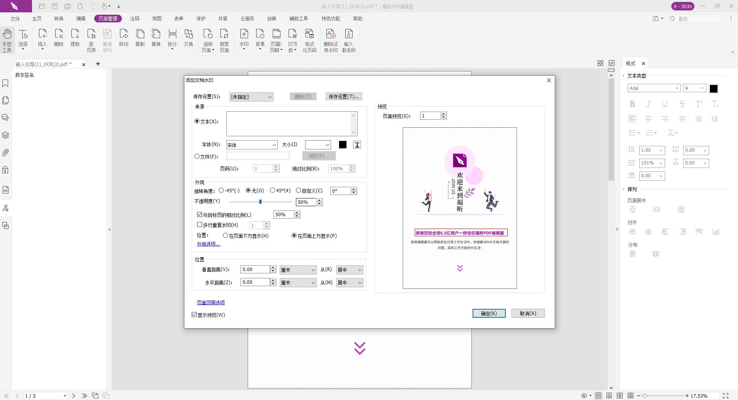Click the watermark 文本(X) text input box

tap(289, 124)
